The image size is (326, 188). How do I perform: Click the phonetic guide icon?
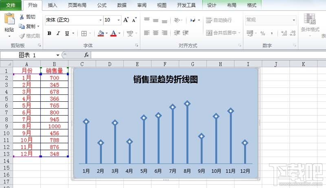pos(130,33)
